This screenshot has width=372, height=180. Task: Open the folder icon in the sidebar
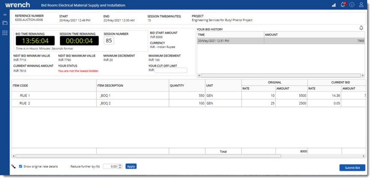[5, 23]
